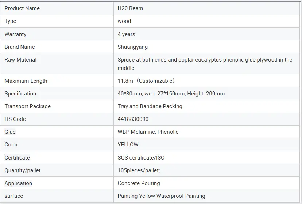
Task: Click the 'Type' row label
Action: [10, 21]
